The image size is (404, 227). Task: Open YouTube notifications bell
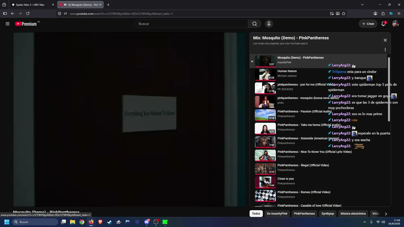(383, 24)
